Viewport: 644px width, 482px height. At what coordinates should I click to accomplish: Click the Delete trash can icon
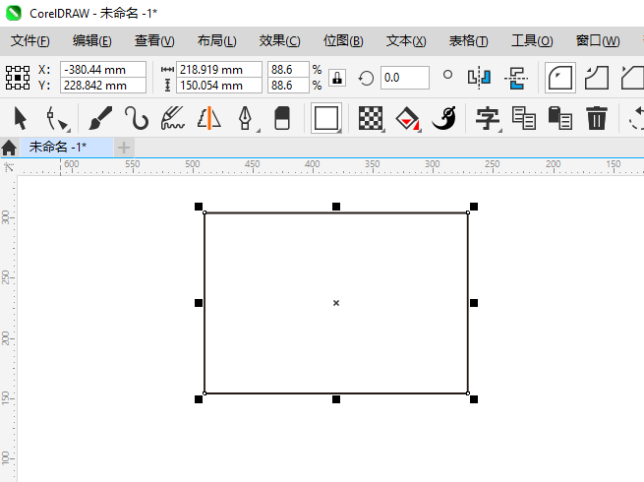tap(597, 118)
